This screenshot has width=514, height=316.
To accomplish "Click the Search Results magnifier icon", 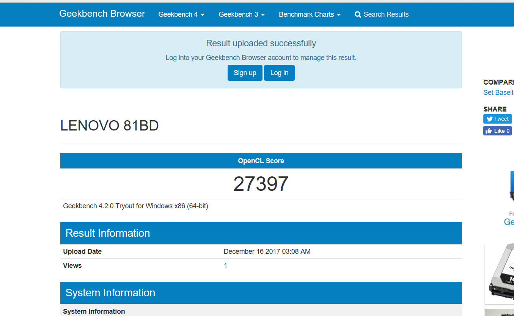I will [358, 15].
